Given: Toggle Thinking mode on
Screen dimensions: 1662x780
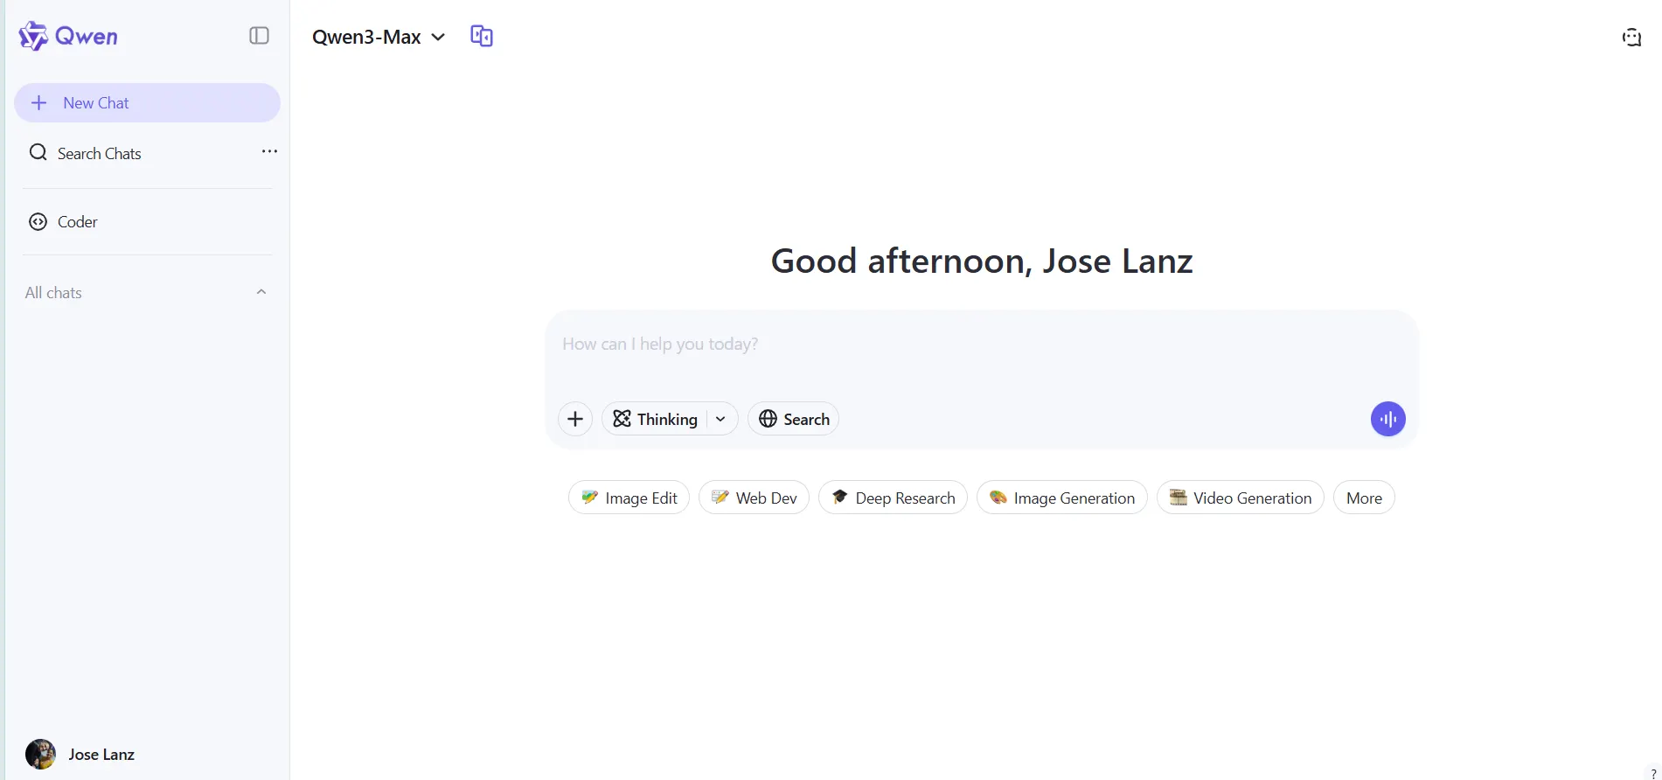Looking at the screenshot, I should (x=656, y=420).
